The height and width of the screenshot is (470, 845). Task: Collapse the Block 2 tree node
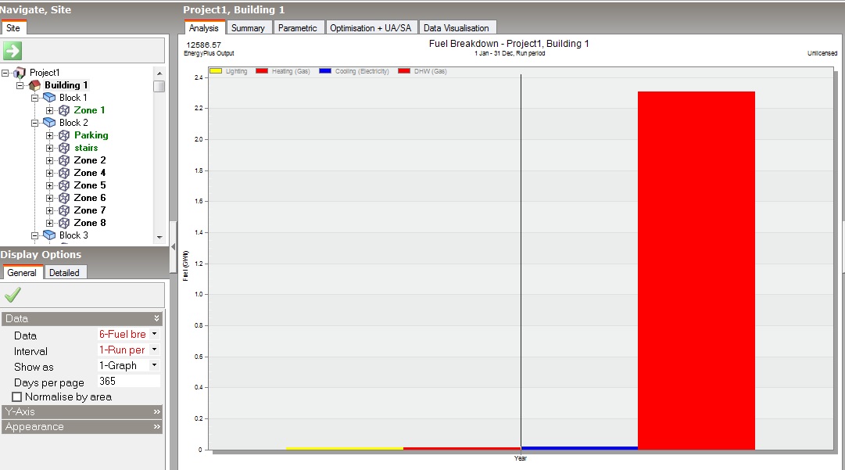tap(34, 123)
